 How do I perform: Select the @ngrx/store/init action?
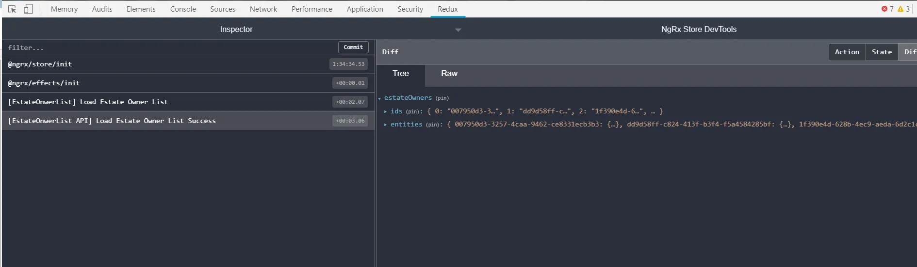[188, 64]
